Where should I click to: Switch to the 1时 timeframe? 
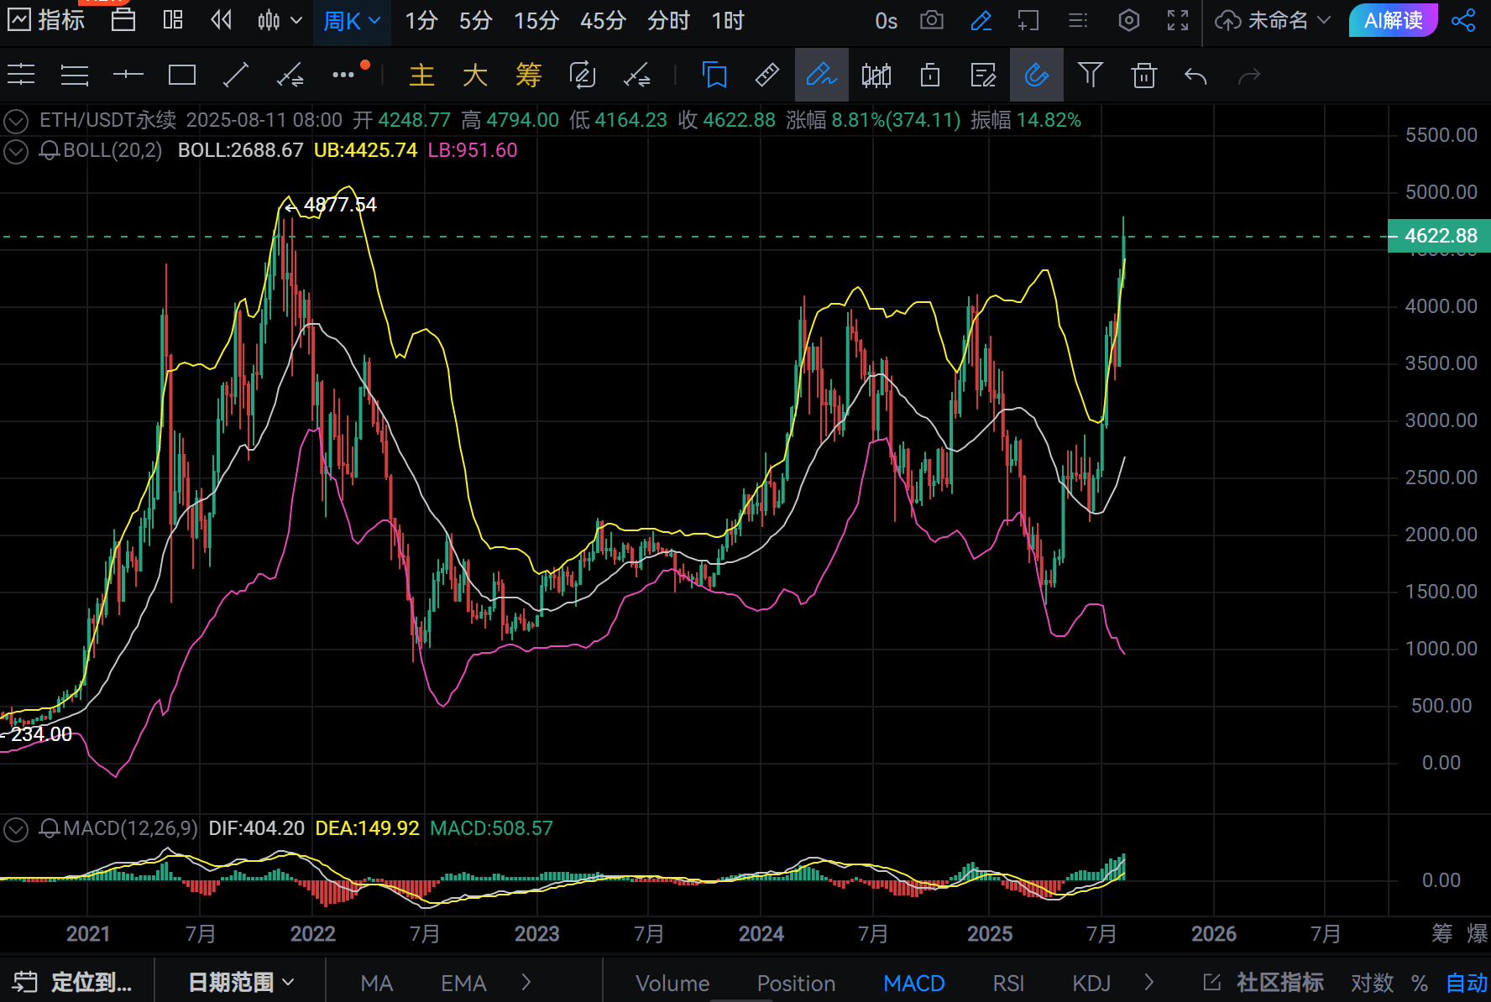tap(728, 21)
